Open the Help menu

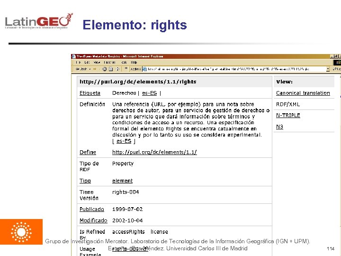[x=134, y=62]
